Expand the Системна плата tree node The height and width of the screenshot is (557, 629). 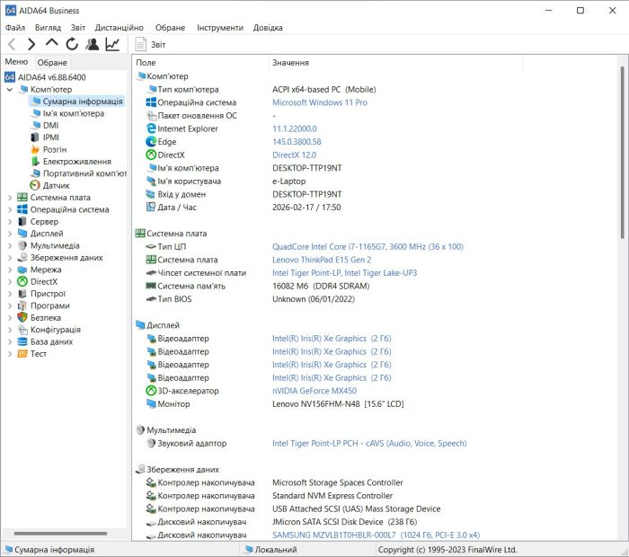tap(10, 198)
